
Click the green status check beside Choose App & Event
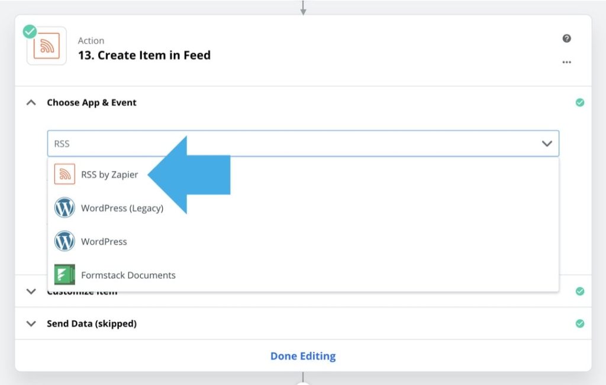pyautogui.click(x=580, y=102)
